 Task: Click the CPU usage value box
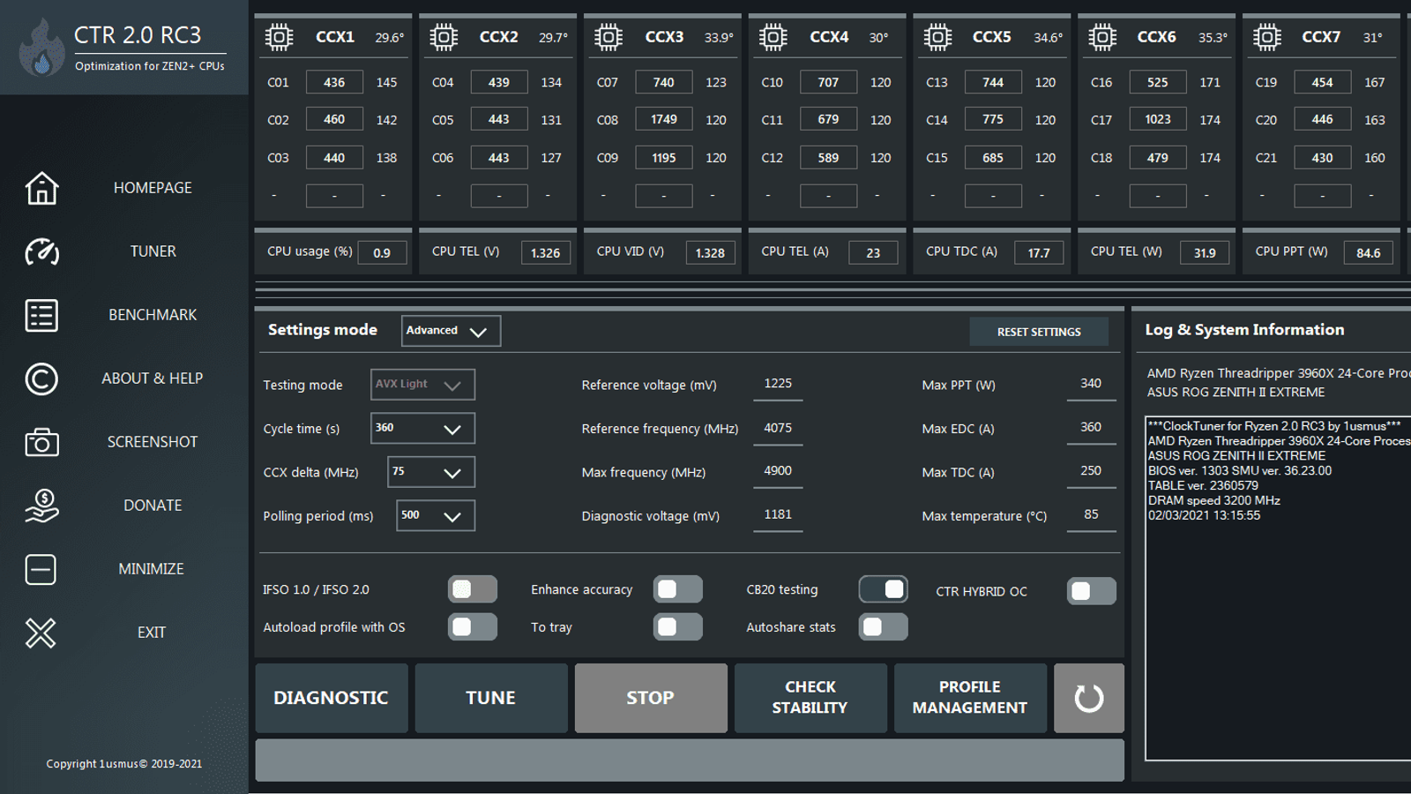[x=382, y=252]
